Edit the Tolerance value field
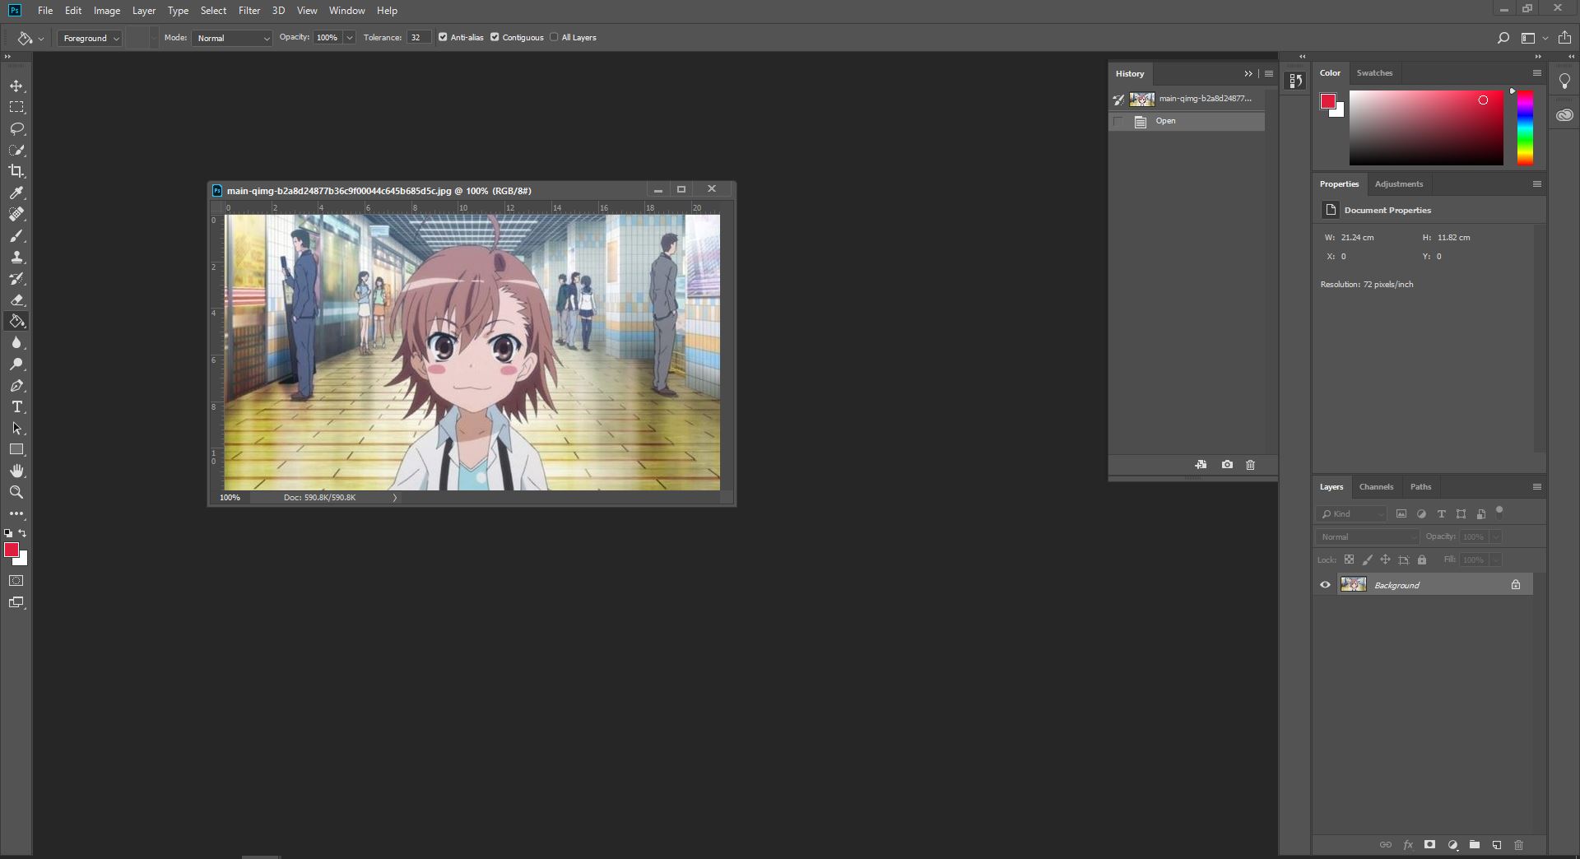 point(418,38)
